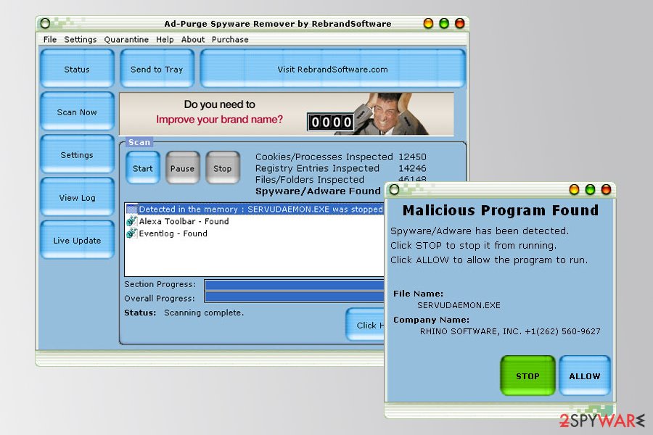Click the grey Stop scan button
Viewport: 653px width, 435px height.
tap(223, 167)
